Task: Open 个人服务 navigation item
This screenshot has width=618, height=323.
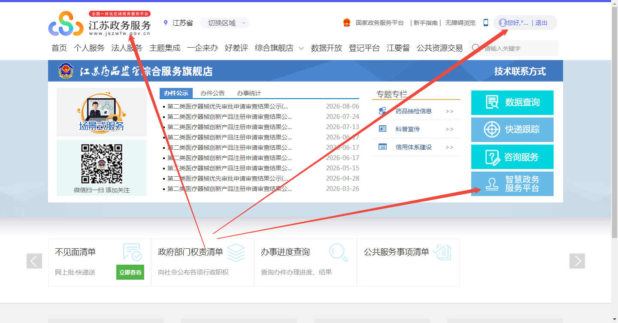Action: (x=89, y=48)
